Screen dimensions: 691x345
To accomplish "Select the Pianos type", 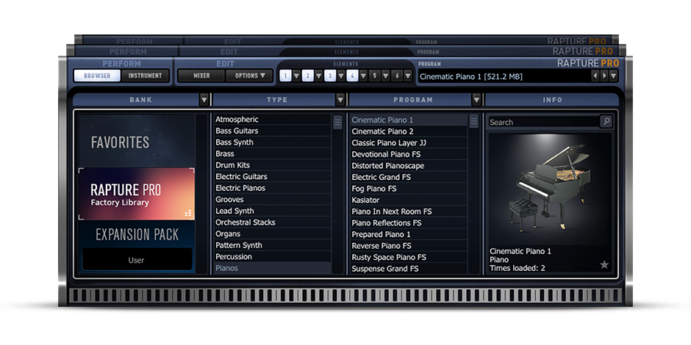I will pos(272,268).
